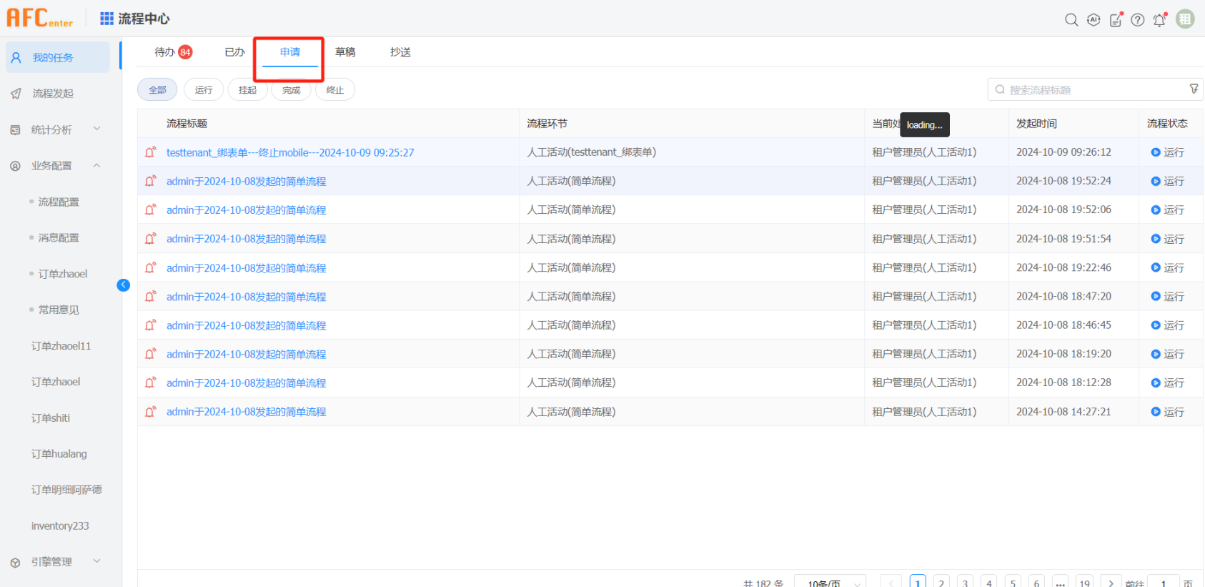The width and height of the screenshot is (1205, 587).
Task: Open the notification bell icon
Action: [1159, 20]
